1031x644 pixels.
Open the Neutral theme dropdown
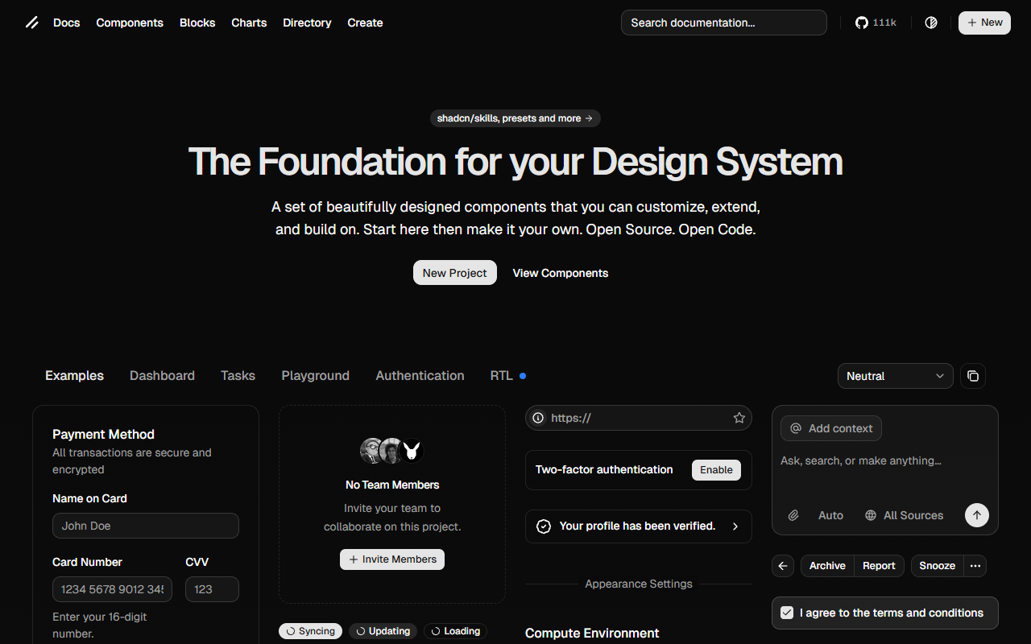pos(895,376)
